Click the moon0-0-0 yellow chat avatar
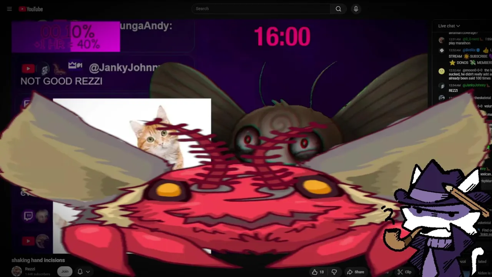The width and height of the screenshot is (492, 277). click(x=442, y=71)
